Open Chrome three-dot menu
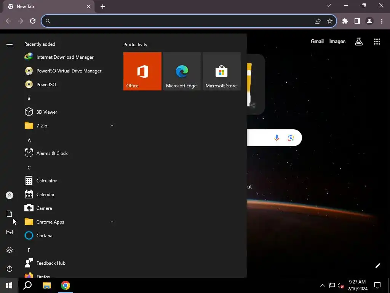 point(382,21)
